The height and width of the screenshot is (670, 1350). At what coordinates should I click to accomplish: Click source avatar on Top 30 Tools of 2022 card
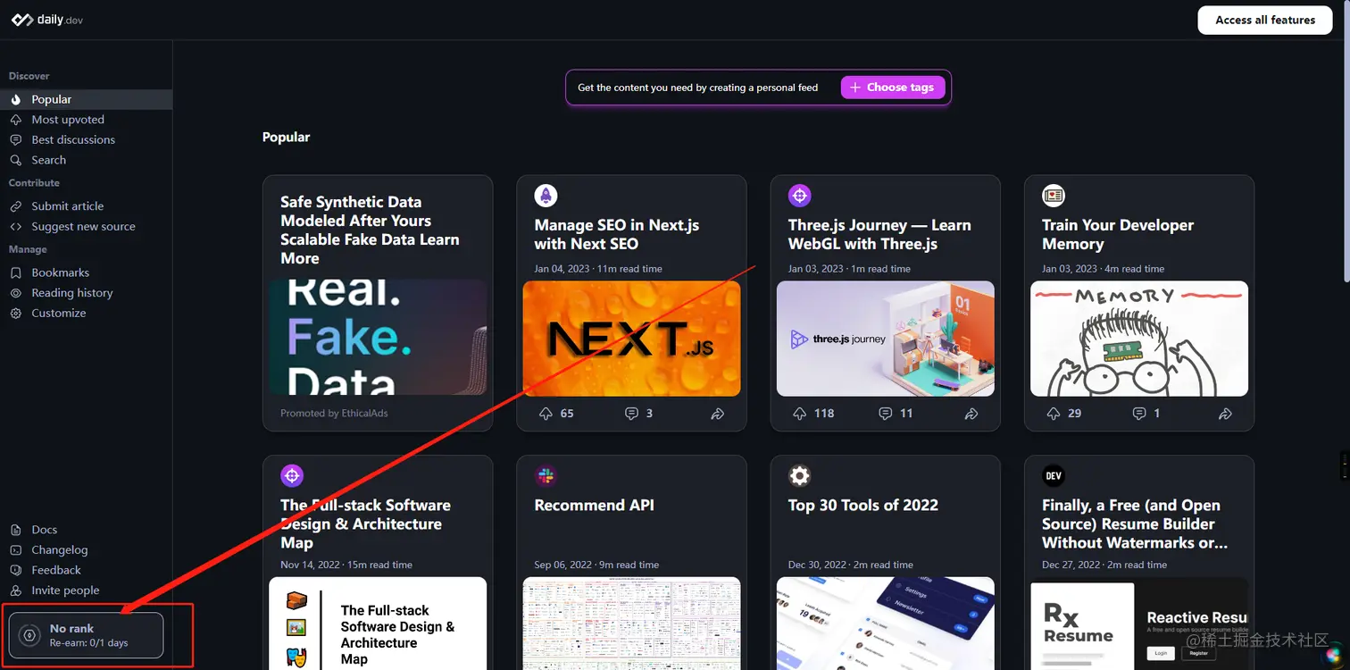pos(799,475)
